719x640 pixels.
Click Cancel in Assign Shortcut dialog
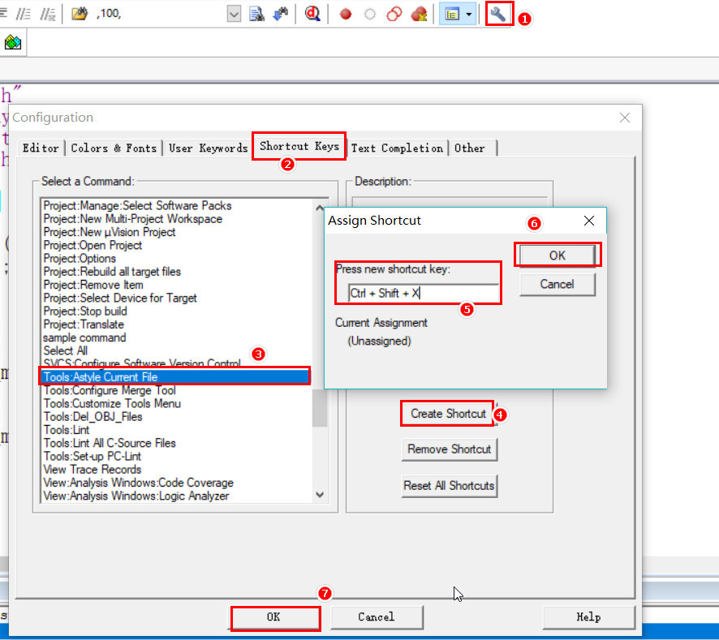pos(558,284)
